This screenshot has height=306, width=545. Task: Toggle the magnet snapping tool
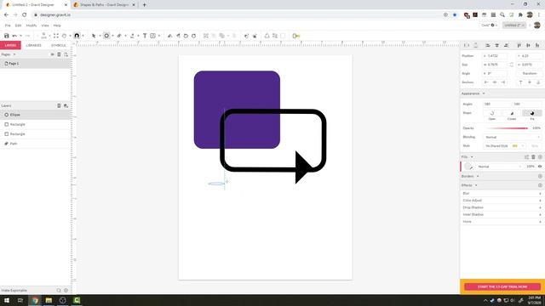[x=77, y=36]
